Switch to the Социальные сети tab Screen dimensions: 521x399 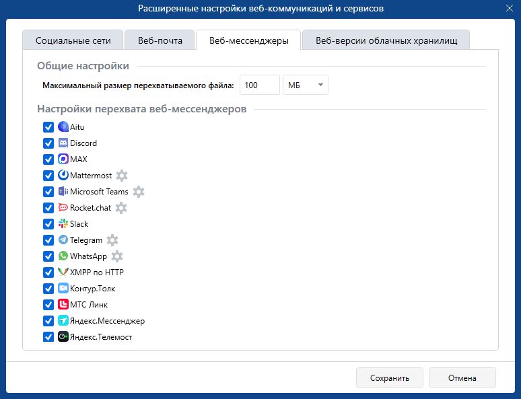pos(73,40)
